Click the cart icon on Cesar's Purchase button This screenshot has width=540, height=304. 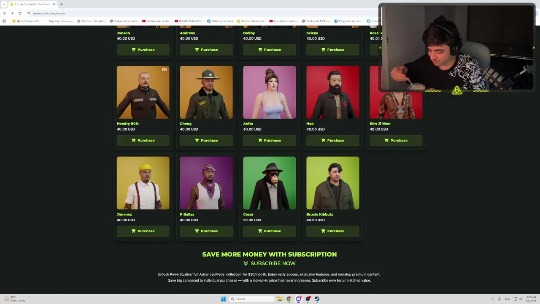(x=260, y=231)
